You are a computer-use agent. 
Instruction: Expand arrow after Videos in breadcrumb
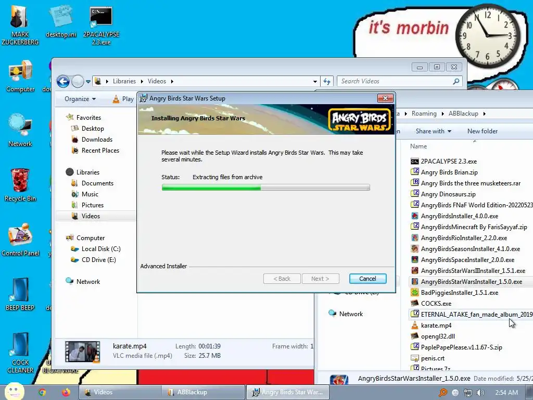[x=172, y=82]
